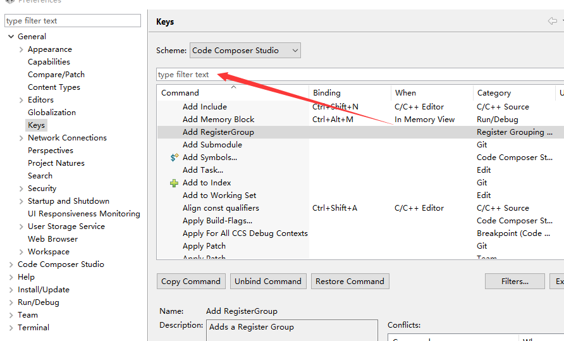564x341 pixels.
Task: Select the Add Include command row
Action: pyautogui.click(x=360, y=107)
